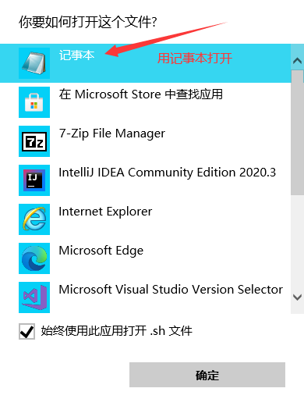The width and height of the screenshot is (304, 406).
Task: Pick Microsoft Visual Studio Version Selector label
Action: (171, 290)
